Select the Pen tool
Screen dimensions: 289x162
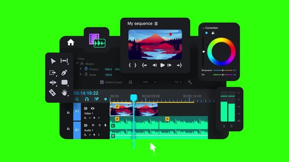point(64,72)
